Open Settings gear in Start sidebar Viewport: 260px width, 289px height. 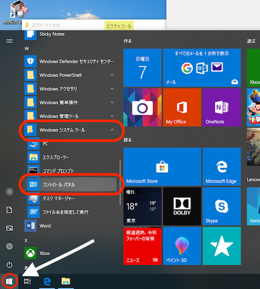9,246
